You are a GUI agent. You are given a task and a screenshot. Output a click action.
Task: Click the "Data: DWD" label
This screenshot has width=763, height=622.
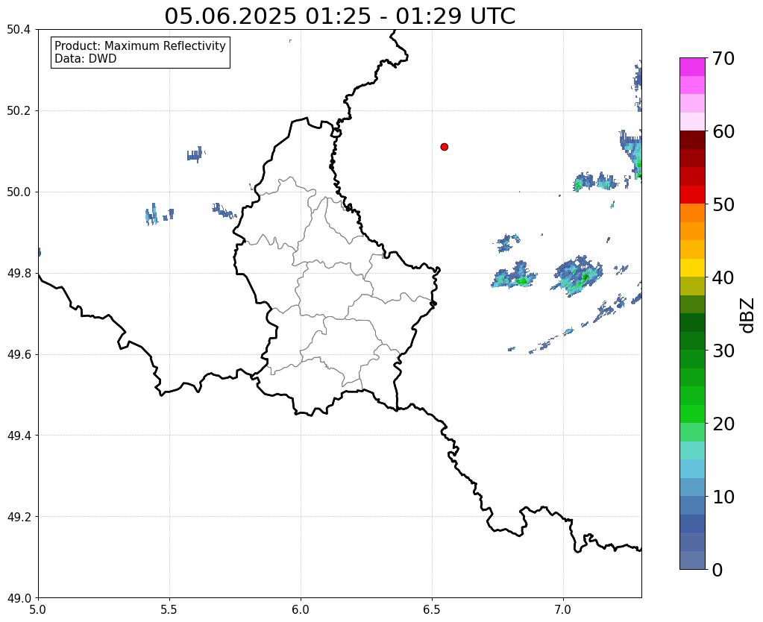86,59
